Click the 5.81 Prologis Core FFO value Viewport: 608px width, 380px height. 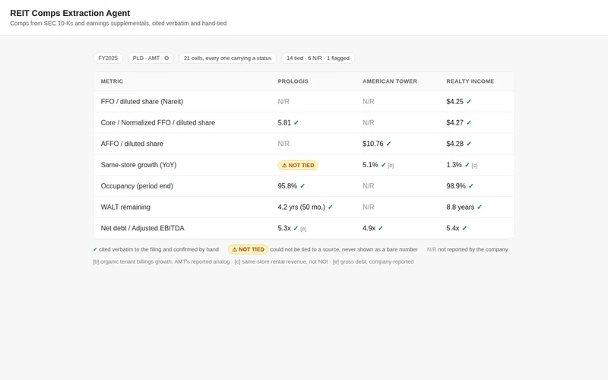(284, 122)
